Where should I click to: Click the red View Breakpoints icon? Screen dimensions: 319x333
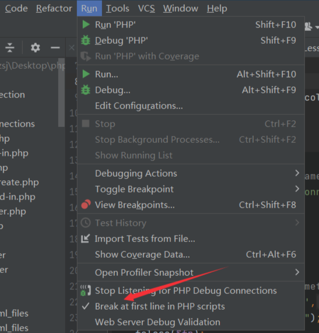tap(86, 204)
